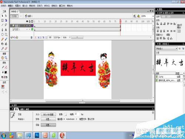Click the Add Motion Guide icon
The width and height of the screenshot is (185, 139).
click(x=14, y=37)
